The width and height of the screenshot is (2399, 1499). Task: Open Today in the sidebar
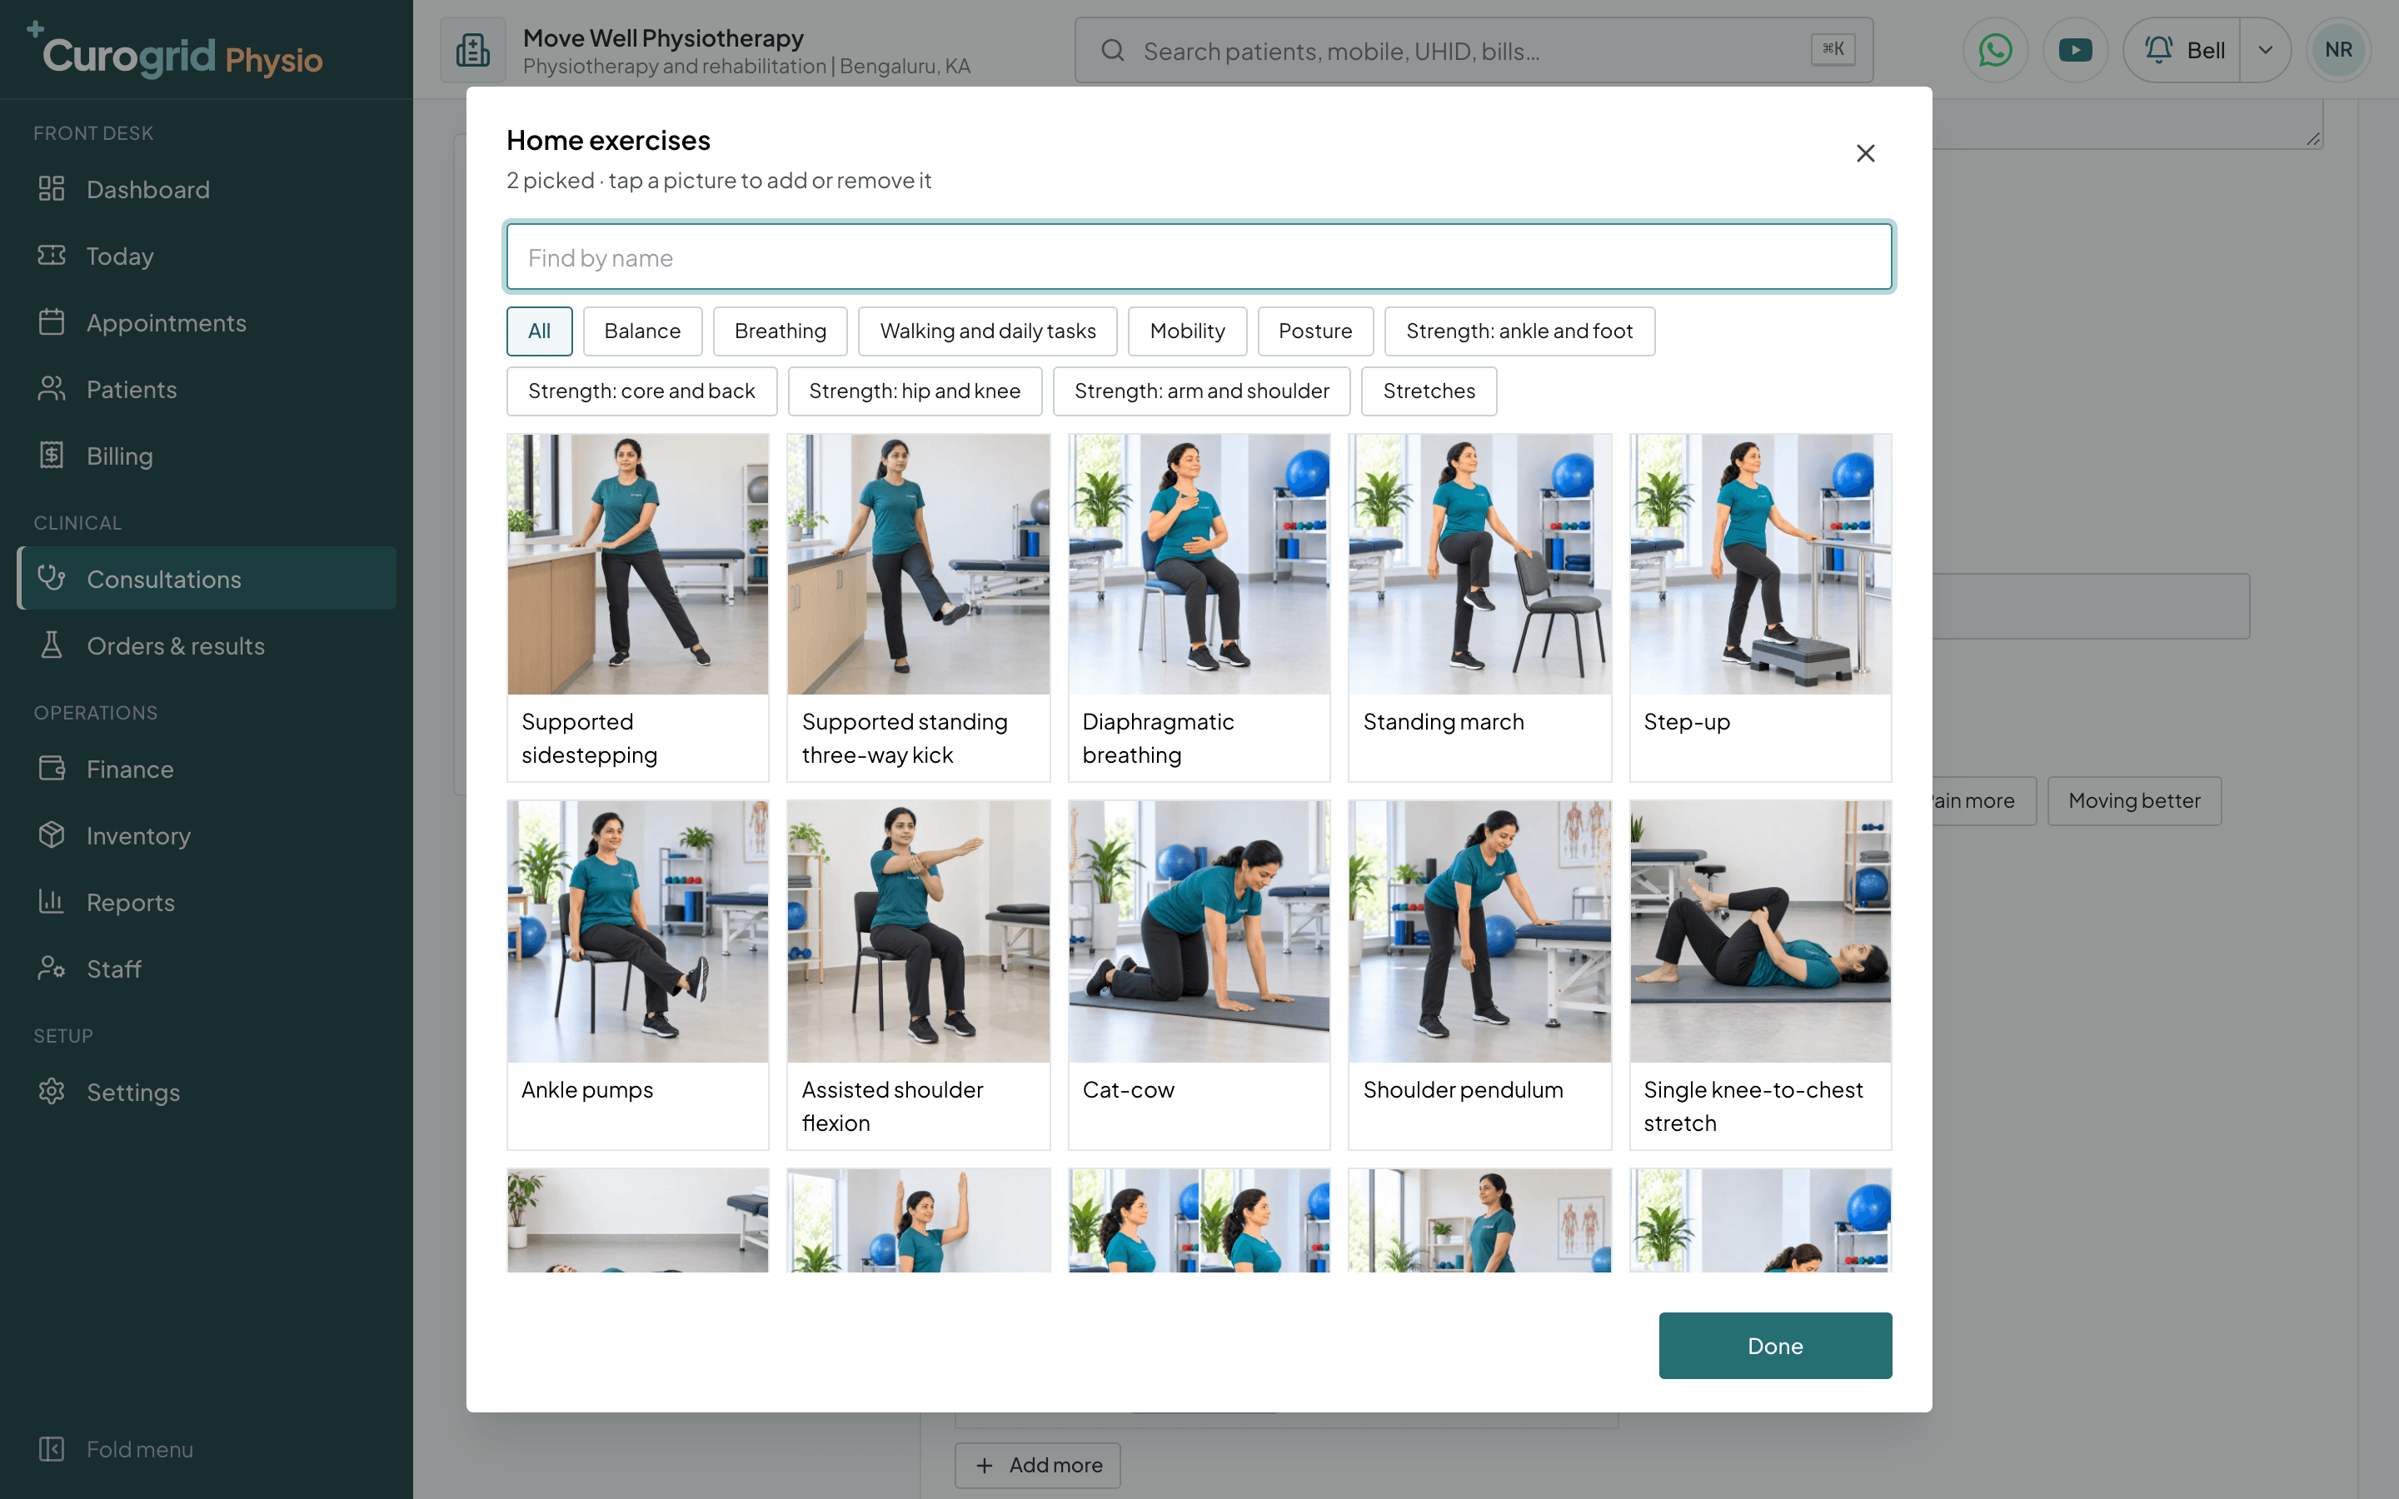[207, 256]
